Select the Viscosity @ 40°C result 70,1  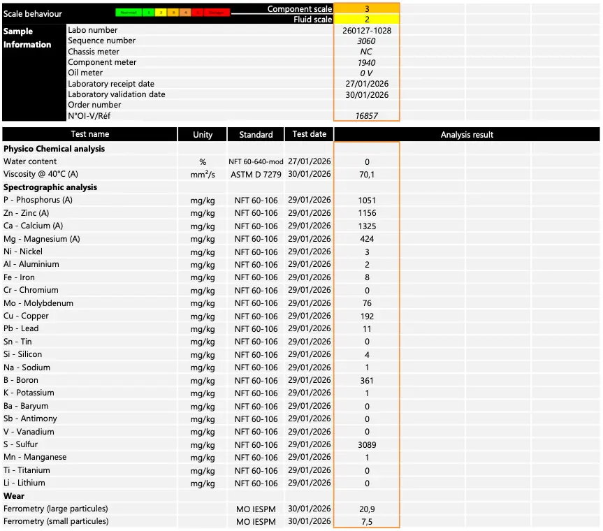367,175
